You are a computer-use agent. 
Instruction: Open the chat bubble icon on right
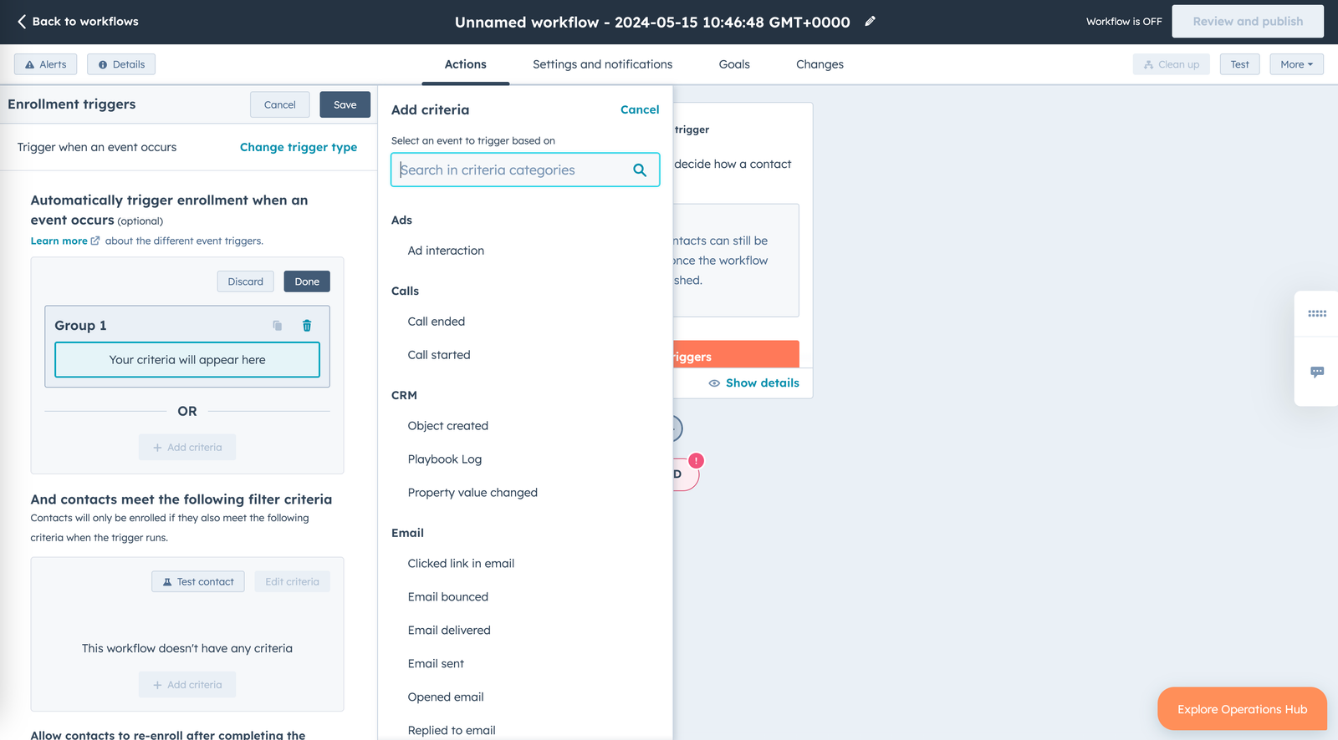tap(1316, 372)
